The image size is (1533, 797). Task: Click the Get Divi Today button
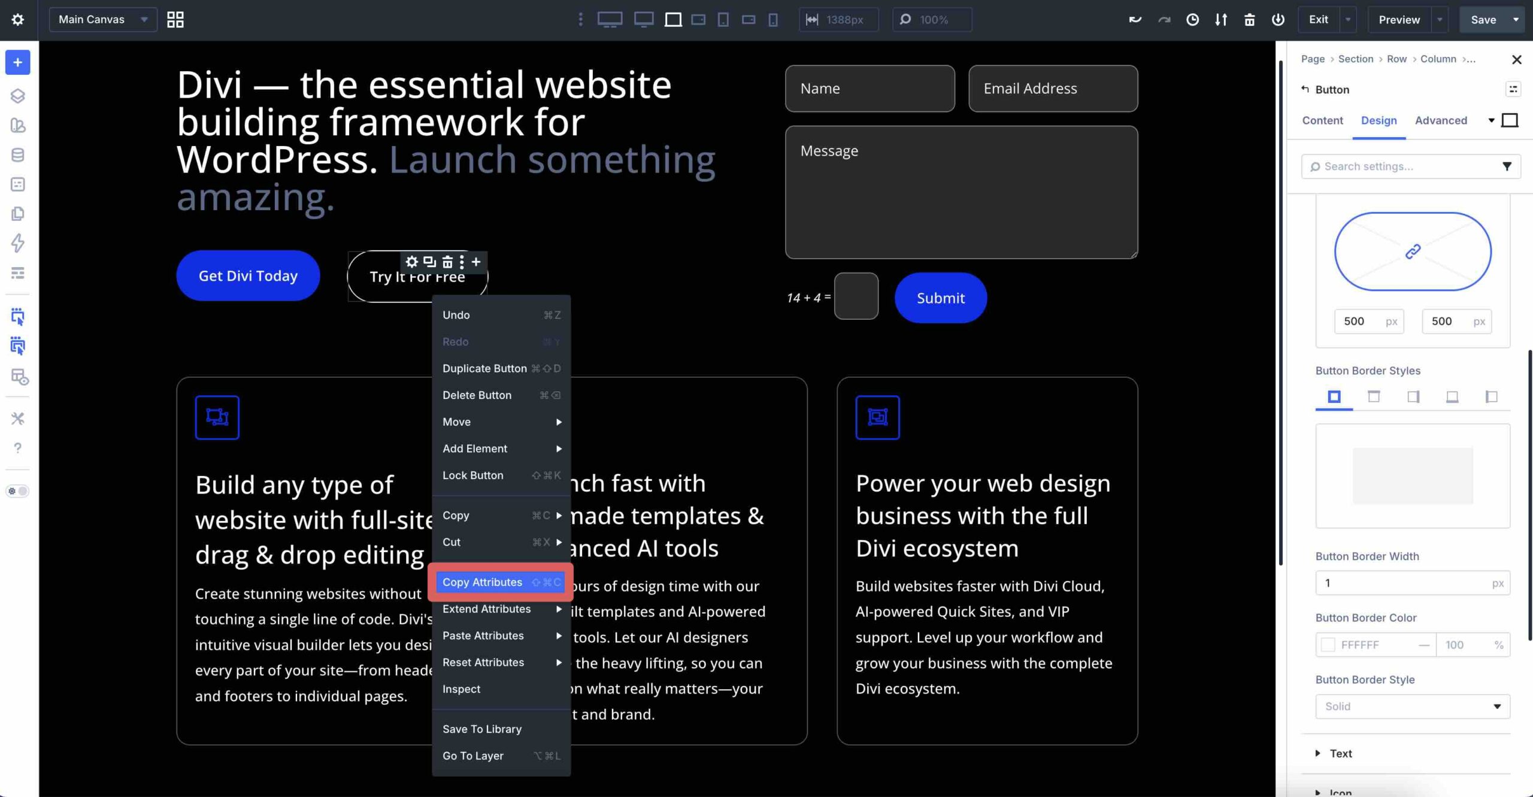coord(248,276)
